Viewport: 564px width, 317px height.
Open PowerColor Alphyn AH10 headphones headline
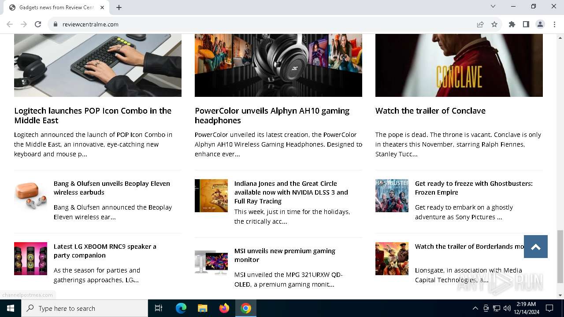[272, 115]
